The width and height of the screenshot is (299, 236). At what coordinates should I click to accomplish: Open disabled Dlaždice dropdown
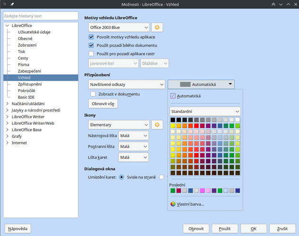(155, 63)
